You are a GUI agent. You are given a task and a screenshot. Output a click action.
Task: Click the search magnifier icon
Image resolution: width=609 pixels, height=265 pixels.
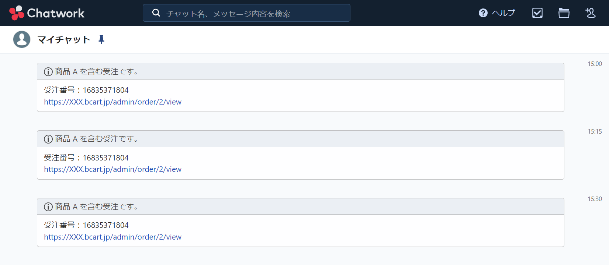point(156,13)
